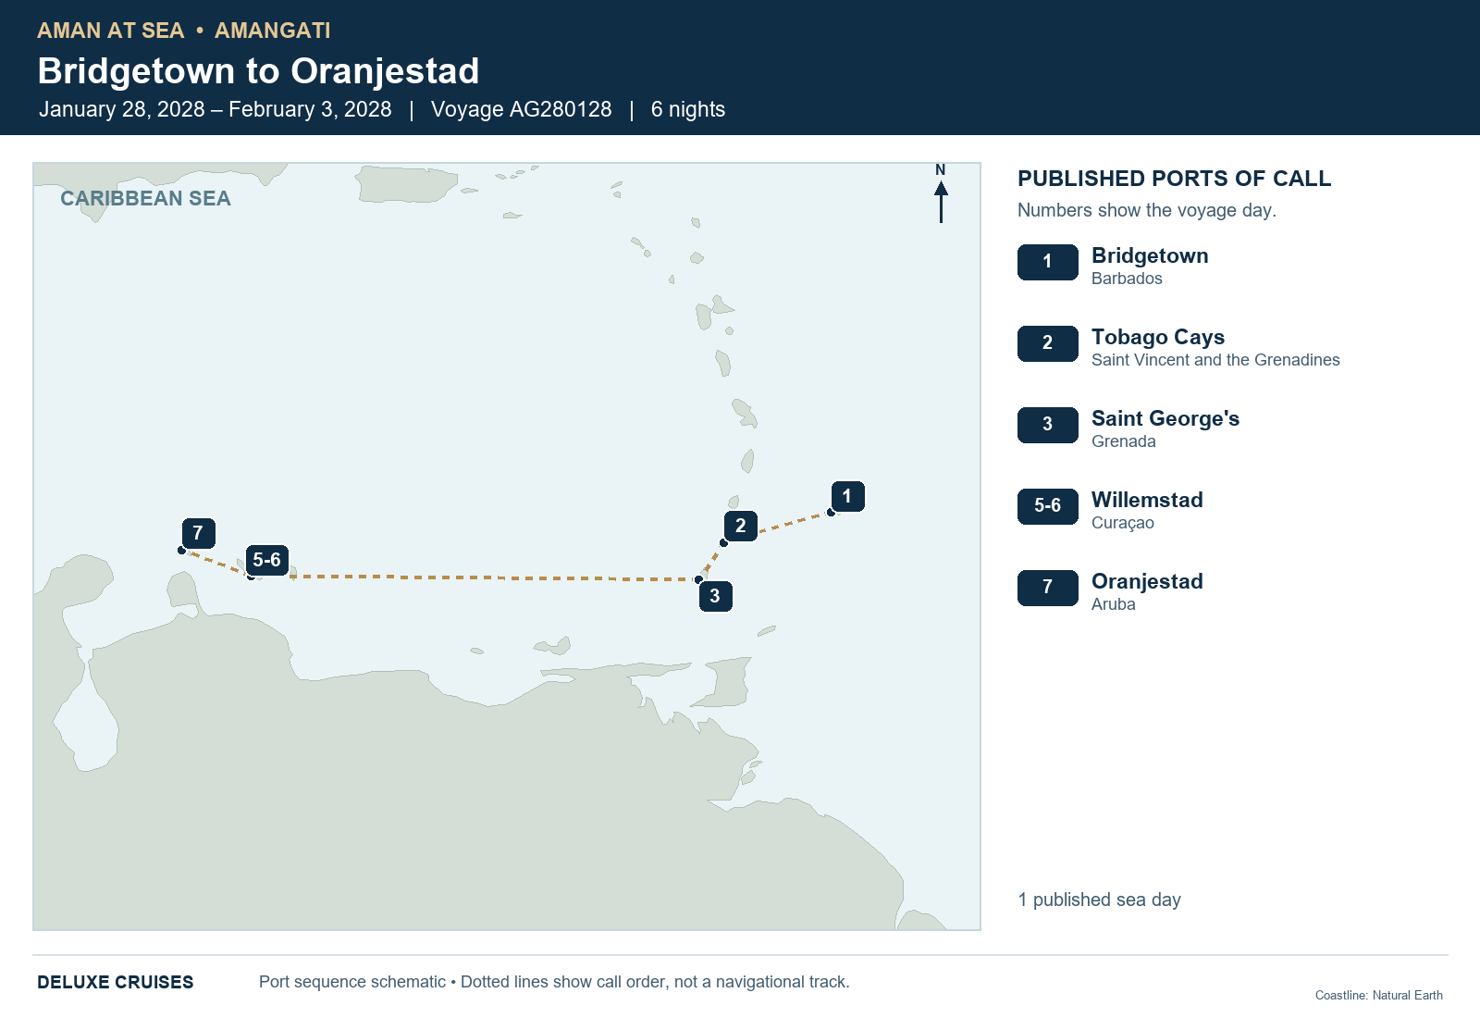The width and height of the screenshot is (1480, 1018).
Task: Click 'Numbers show the voyage day' note
Action: click(1147, 210)
